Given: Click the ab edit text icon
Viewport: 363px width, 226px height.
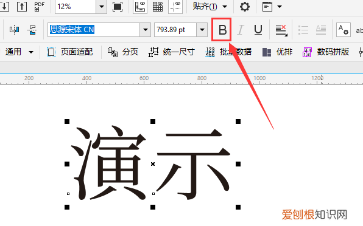Looking at the screenshot, I should coord(359,30).
